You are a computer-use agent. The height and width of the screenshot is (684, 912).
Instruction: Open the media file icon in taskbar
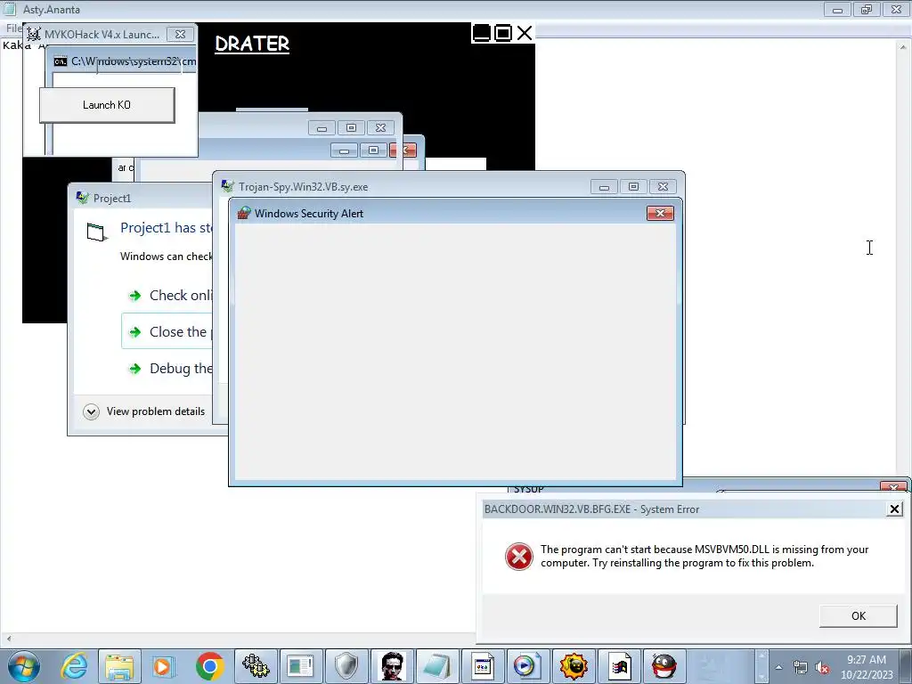tap(527, 666)
